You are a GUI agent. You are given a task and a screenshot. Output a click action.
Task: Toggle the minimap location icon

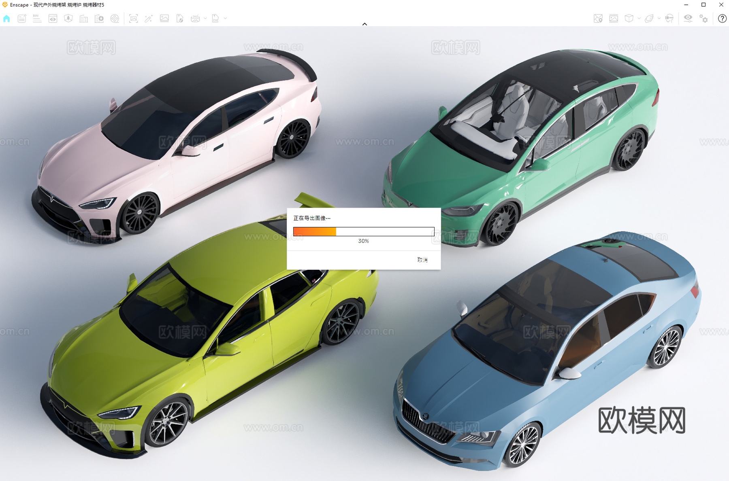598,19
